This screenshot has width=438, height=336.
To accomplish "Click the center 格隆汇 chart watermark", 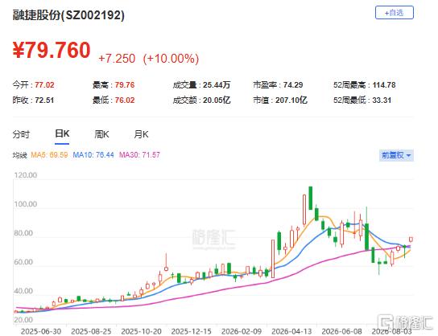I will [x=213, y=240].
